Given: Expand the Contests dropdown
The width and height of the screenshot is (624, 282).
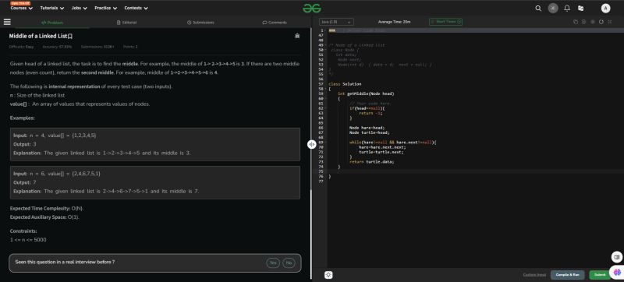Looking at the screenshot, I should pos(136,8).
